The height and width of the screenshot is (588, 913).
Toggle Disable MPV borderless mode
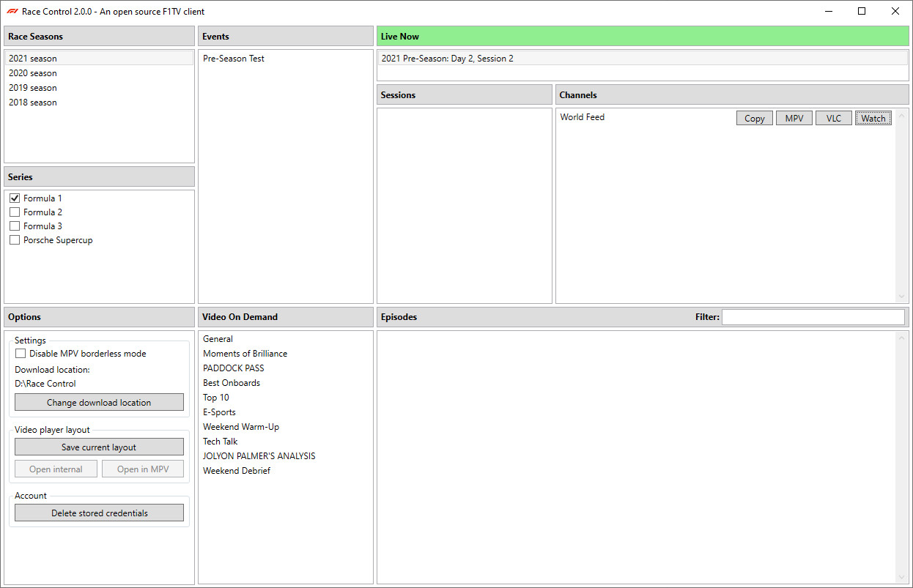point(21,354)
